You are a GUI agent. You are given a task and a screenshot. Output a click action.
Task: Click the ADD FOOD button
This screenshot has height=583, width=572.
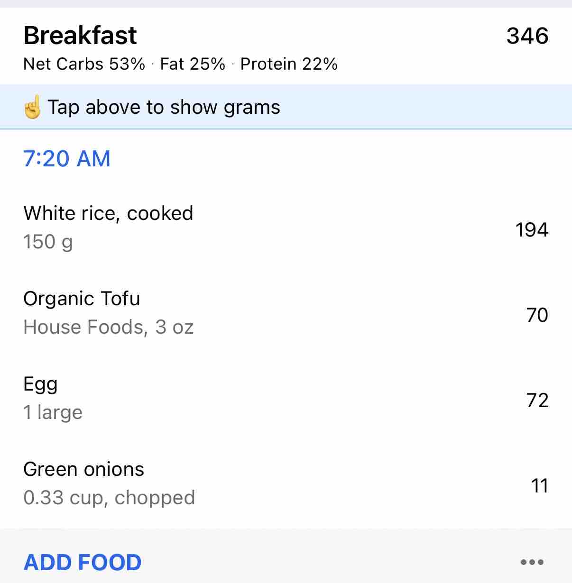(x=83, y=563)
